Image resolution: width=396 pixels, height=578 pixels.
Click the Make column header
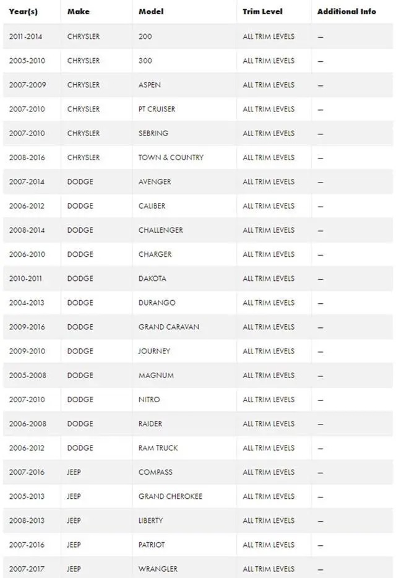point(79,12)
